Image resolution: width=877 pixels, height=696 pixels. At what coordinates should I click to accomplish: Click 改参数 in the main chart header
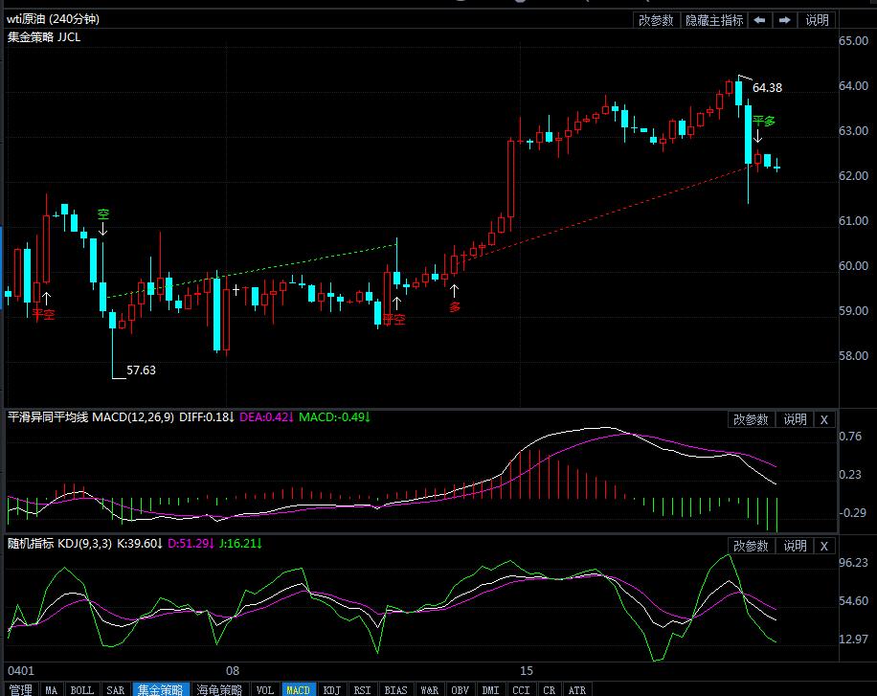pyautogui.click(x=656, y=20)
